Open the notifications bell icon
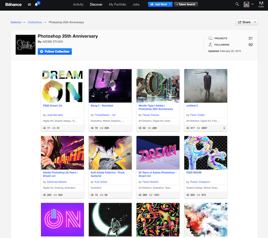The height and width of the screenshot is (238, 268). 36,4
